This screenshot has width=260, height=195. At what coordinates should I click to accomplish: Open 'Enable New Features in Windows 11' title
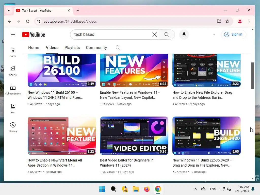coord(130,95)
